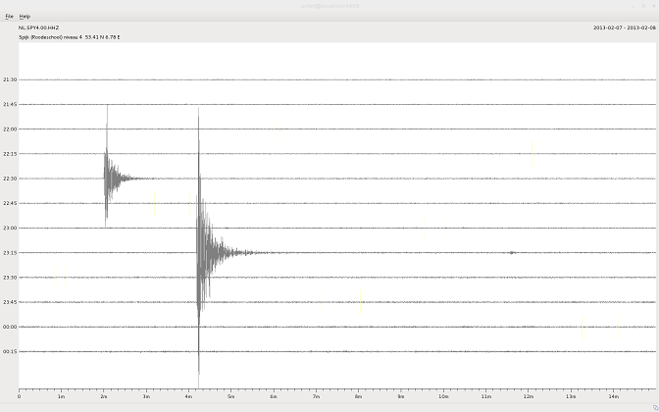Click the large seismic event at 23:15
This screenshot has height=412, width=659.
click(x=202, y=252)
